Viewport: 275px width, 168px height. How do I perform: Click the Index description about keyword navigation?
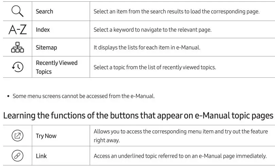coord(152,30)
